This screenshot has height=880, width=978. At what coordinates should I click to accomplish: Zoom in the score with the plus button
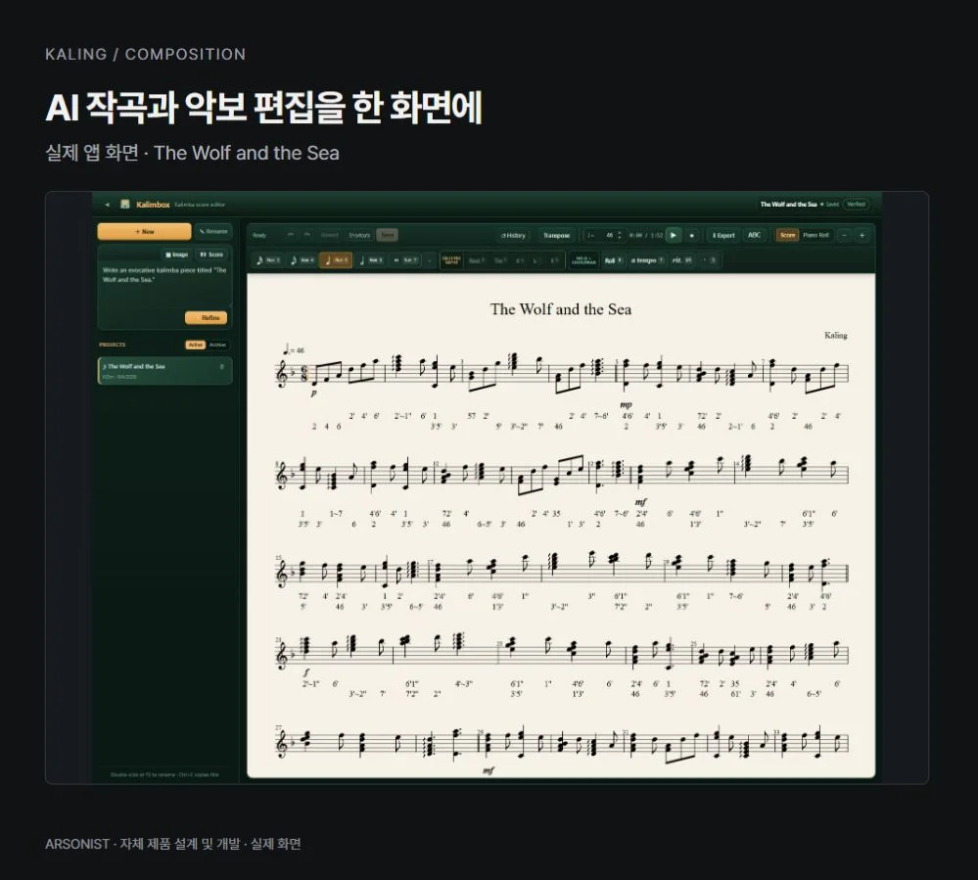(x=862, y=235)
